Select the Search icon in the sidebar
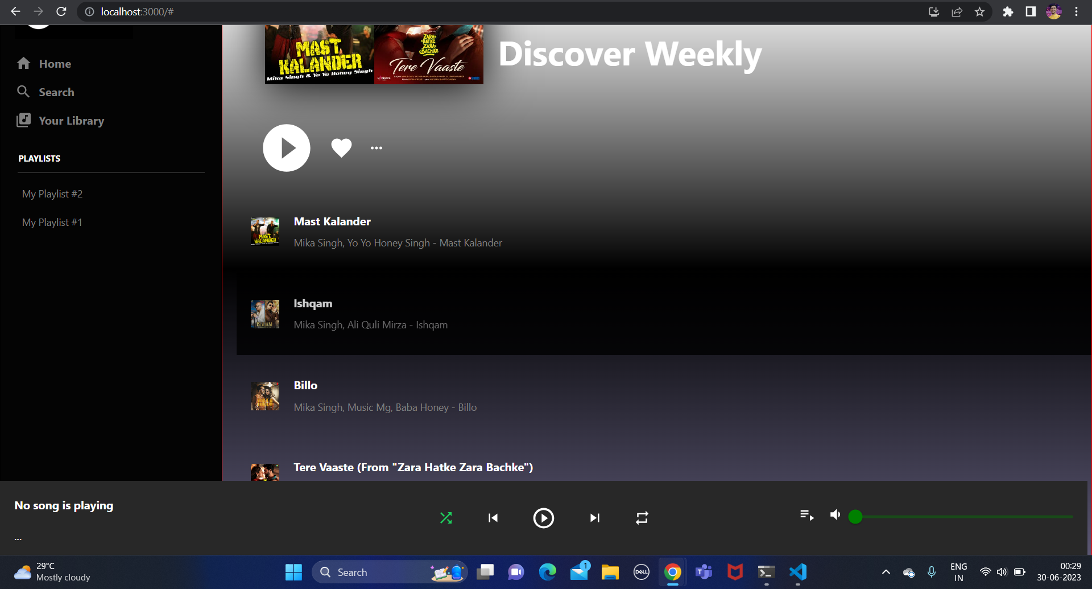 click(24, 92)
